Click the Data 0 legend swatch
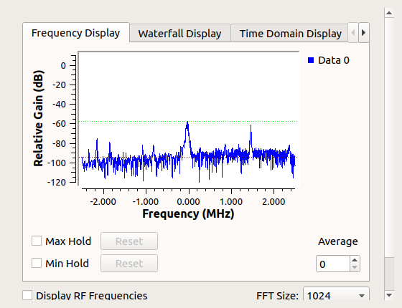 (311, 60)
